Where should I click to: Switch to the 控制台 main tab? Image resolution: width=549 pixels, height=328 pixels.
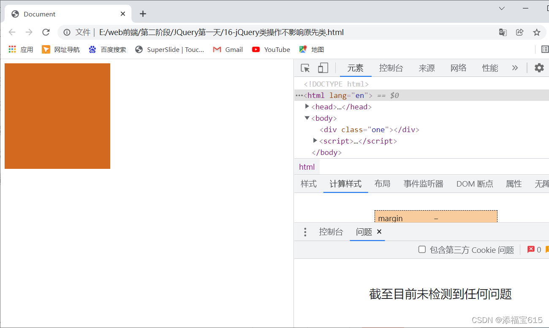pos(391,68)
